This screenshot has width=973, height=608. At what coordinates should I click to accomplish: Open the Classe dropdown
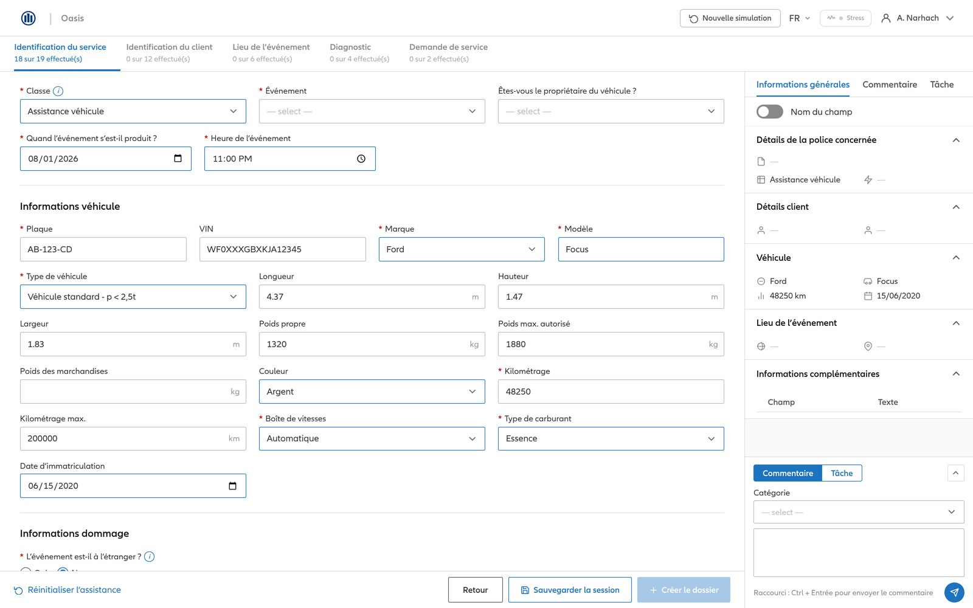[x=133, y=111]
